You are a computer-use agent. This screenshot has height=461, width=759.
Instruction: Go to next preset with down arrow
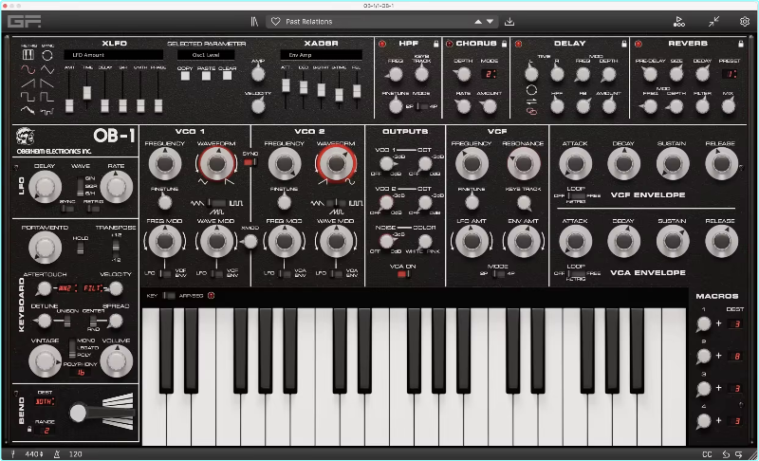tap(490, 22)
